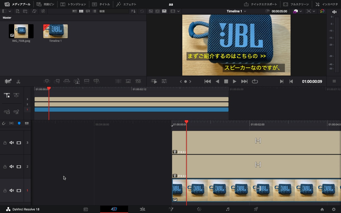Click the append to end icon
The image size is (341, 213).
[x=57, y=81]
